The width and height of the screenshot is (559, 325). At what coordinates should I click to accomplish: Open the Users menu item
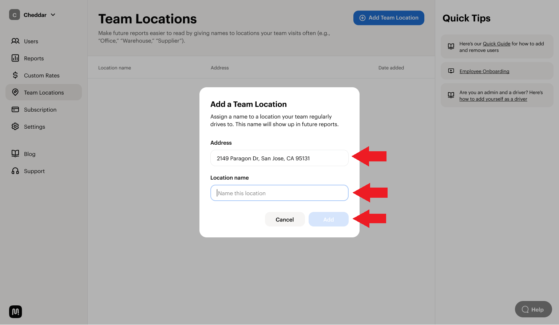pos(44,41)
